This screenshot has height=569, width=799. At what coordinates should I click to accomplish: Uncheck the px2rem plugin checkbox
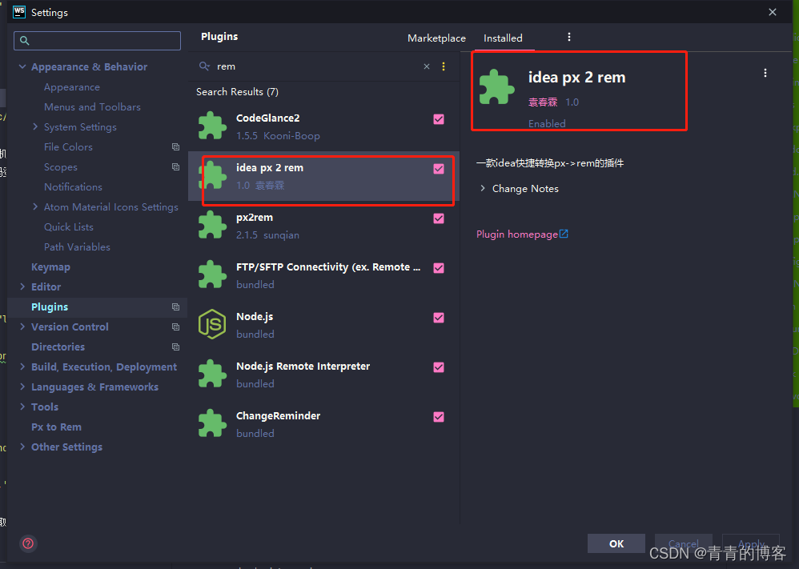439,218
